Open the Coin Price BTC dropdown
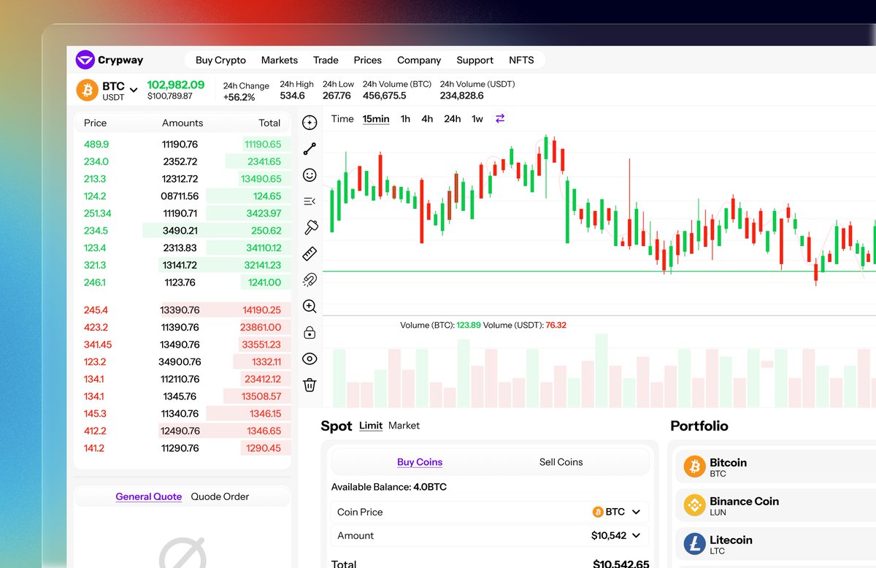The height and width of the screenshot is (568, 876). [x=636, y=512]
